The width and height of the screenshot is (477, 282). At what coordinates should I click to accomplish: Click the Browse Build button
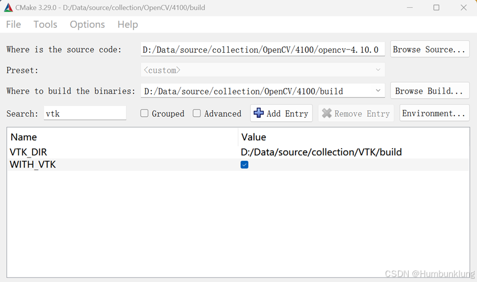(x=430, y=91)
